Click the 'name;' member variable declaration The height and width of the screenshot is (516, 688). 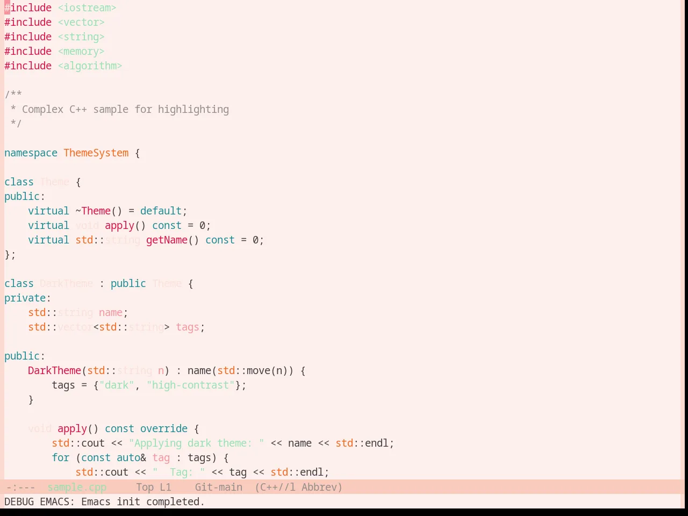point(113,312)
